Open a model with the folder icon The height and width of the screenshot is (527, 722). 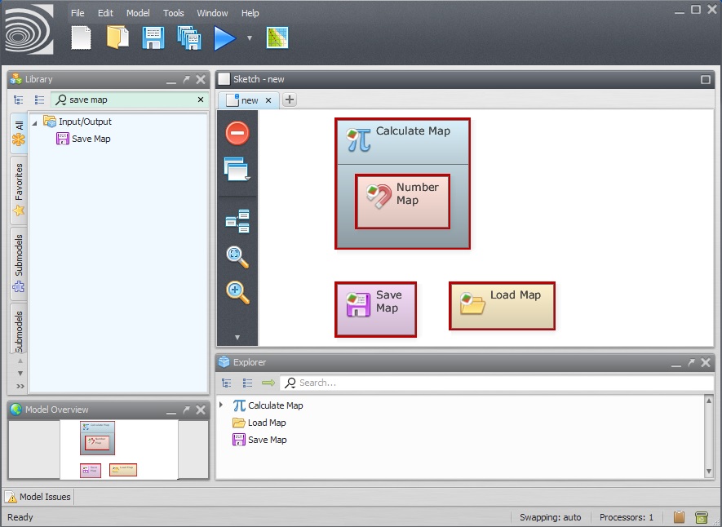117,38
